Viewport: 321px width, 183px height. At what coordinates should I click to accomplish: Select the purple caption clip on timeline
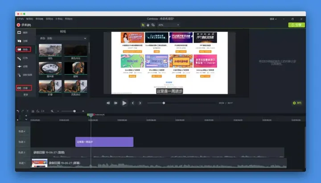104,142
